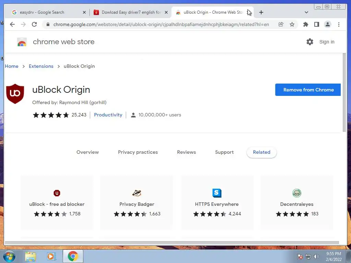Click the Privacy Badger badger icon
The height and width of the screenshot is (263, 351).
point(137,193)
